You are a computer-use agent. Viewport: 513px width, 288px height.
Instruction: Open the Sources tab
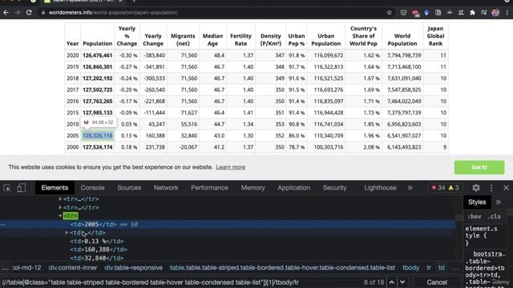pyautogui.click(x=129, y=188)
